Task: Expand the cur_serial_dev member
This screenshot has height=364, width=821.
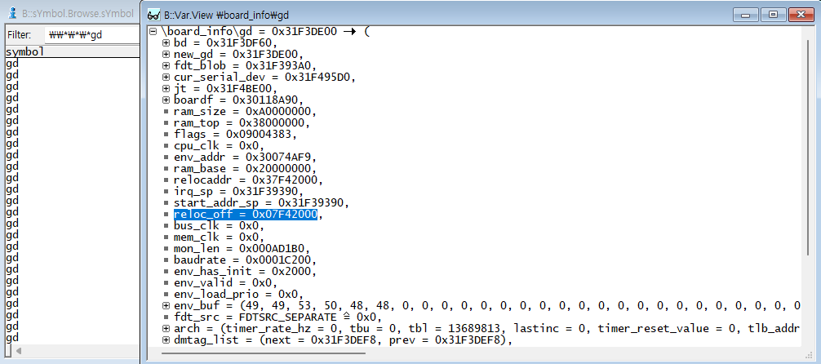Action: 166,77
